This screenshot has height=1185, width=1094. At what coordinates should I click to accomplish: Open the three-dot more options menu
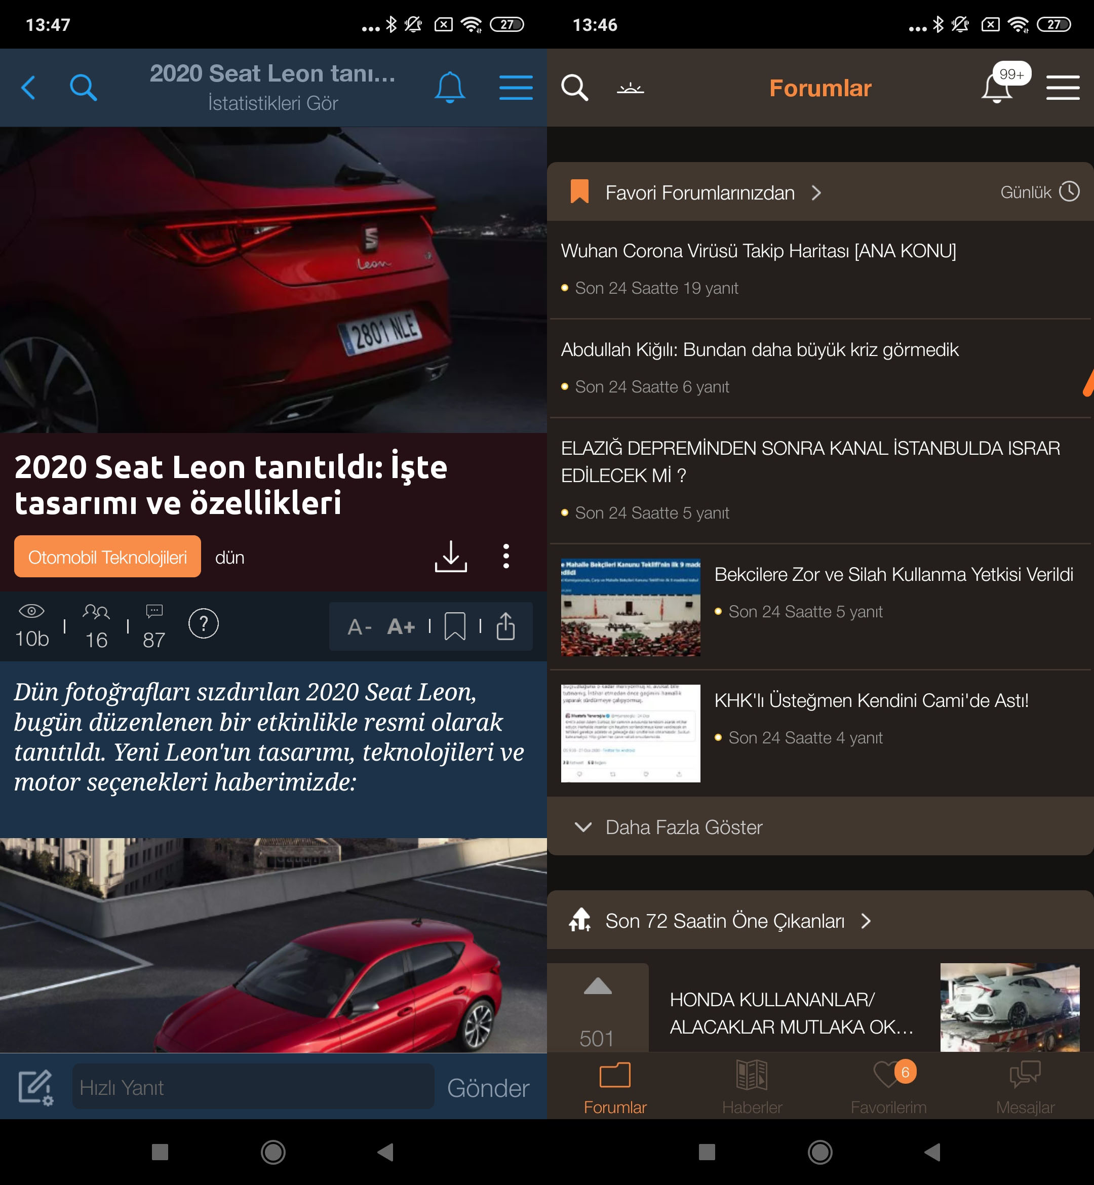click(x=505, y=556)
